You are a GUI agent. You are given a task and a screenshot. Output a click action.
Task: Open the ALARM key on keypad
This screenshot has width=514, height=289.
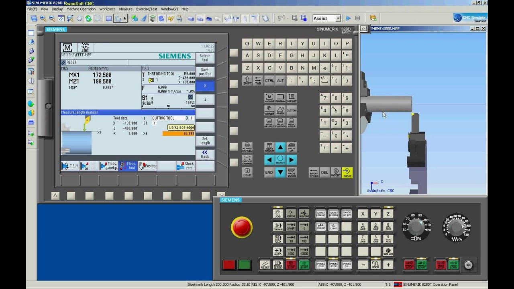[280, 110]
